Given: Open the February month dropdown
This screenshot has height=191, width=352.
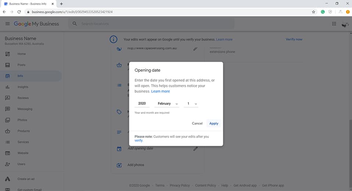Looking at the screenshot, I should pyautogui.click(x=167, y=104).
